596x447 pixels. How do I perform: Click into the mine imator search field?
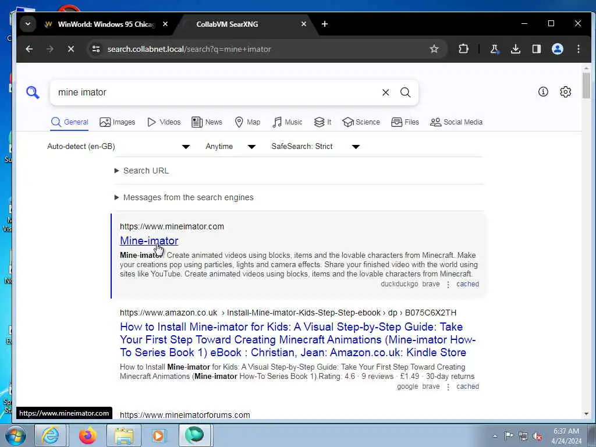[x=217, y=93]
